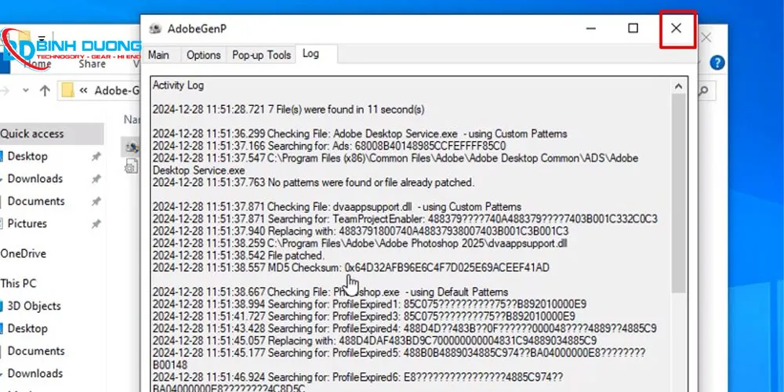Expand the address bar path chevron before Adobe-G
The image size is (784, 392).
83,90
